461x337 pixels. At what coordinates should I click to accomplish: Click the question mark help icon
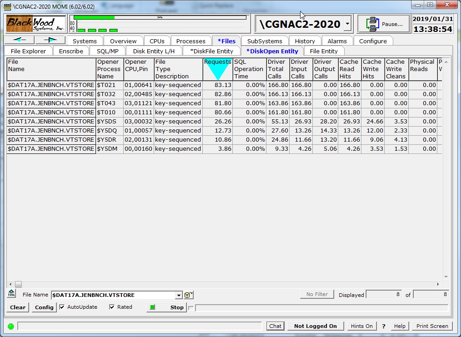pos(384,326)
